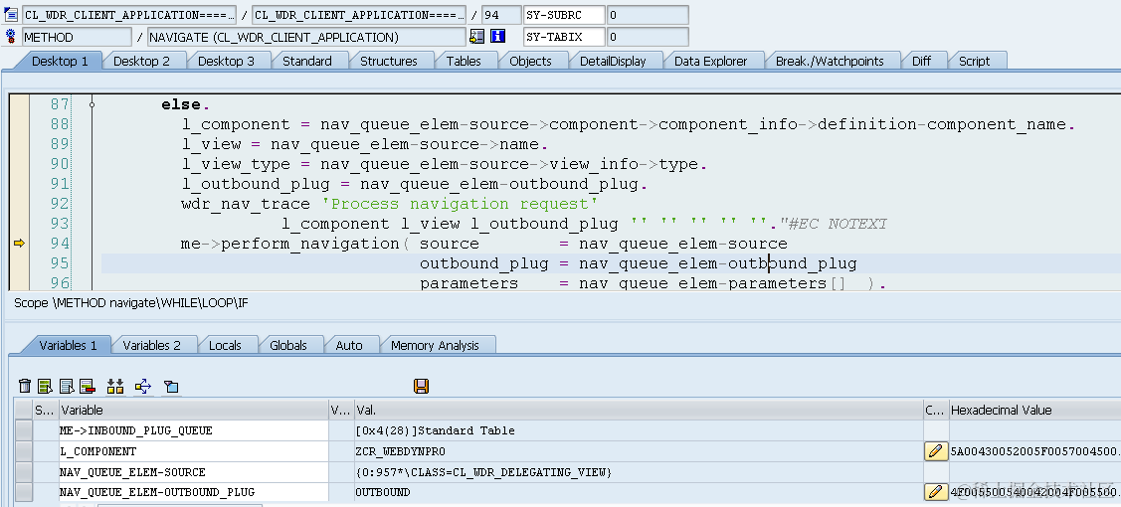Click the yellow boxes with arrows icon

115,387
